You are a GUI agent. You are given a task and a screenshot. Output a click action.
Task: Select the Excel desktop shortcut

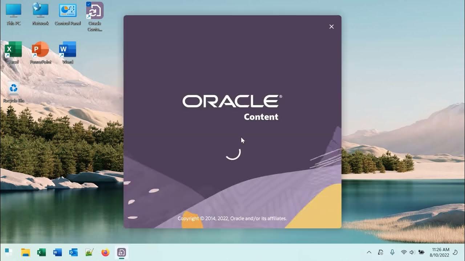(x=13, y=53)
